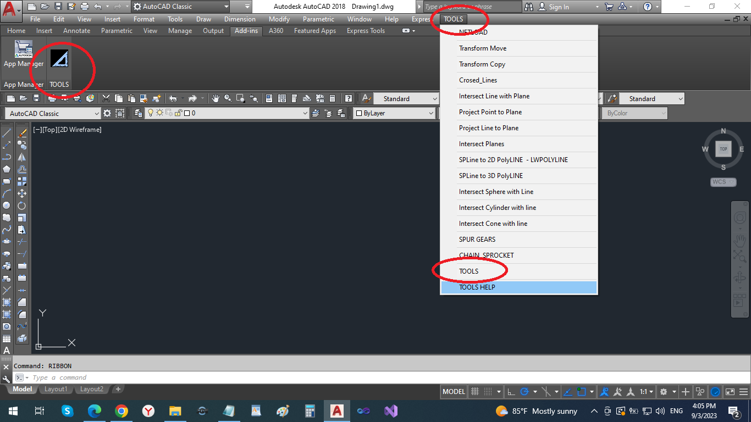Toggle grid display in status bar
This screenshot has width=751, height=422.
pos(476,392)
